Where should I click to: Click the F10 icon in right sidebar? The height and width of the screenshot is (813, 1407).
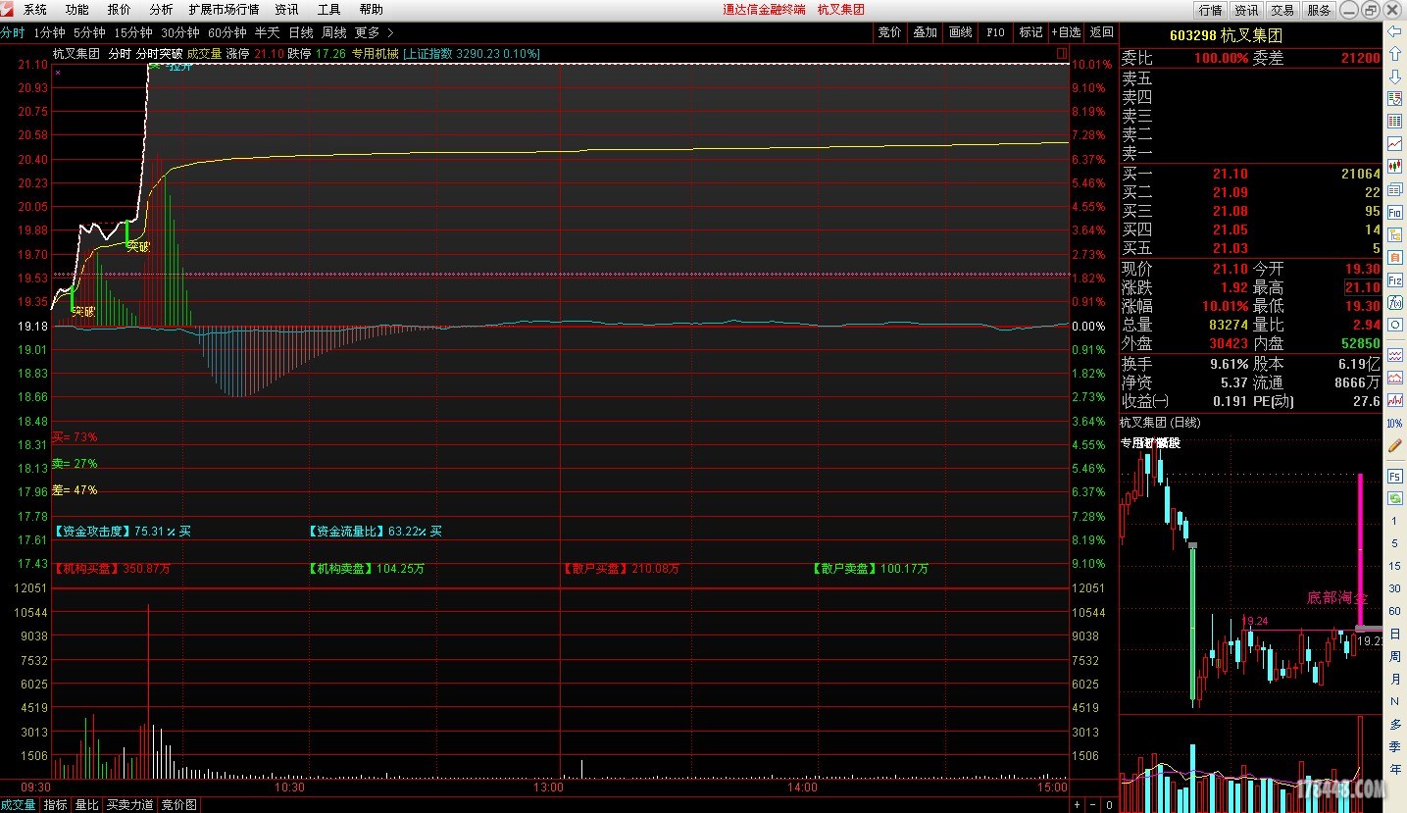(x=1394, y=212)
